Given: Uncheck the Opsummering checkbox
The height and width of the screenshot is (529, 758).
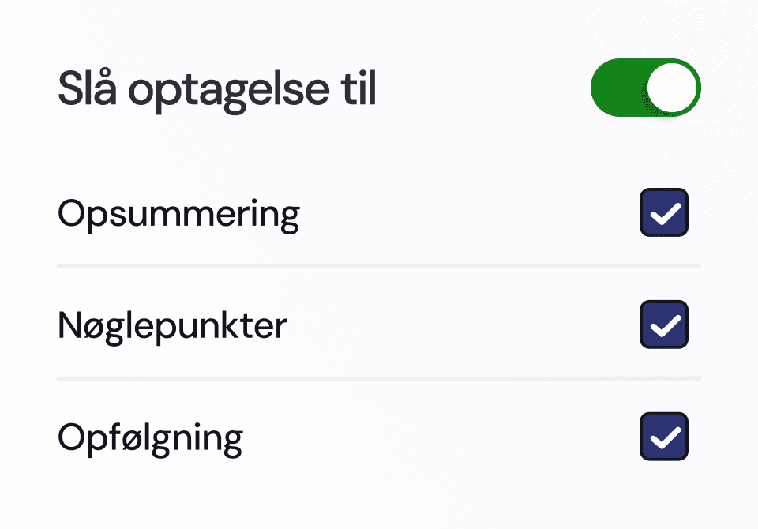Looking at the screenshot, I should coord(664,212).
